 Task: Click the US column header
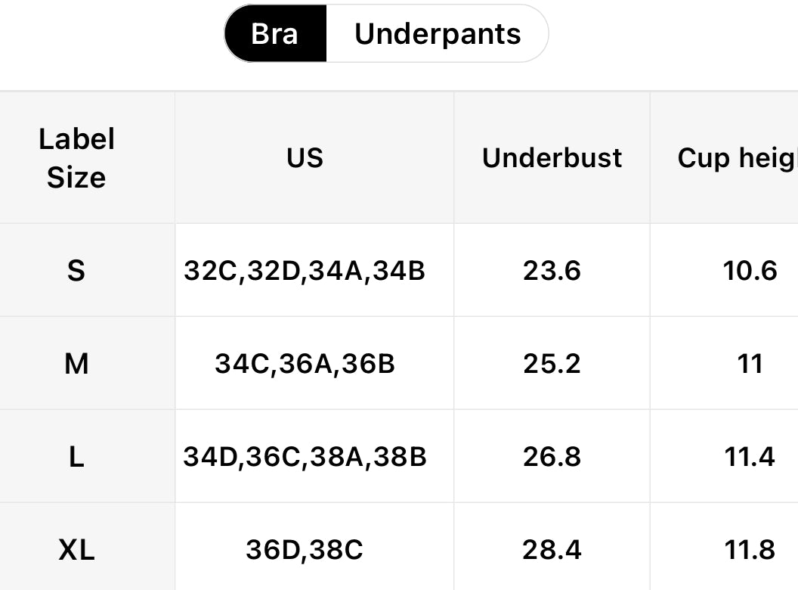pos(305,158)
